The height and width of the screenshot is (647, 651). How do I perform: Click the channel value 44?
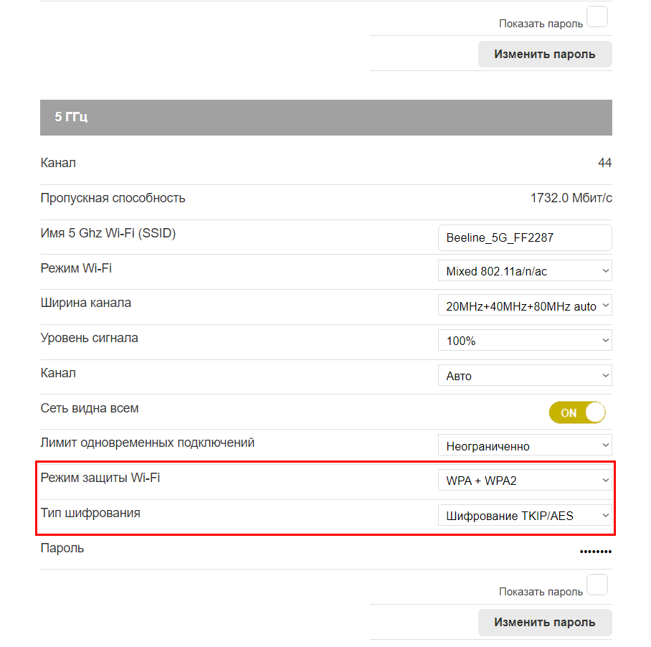(604, 163)
